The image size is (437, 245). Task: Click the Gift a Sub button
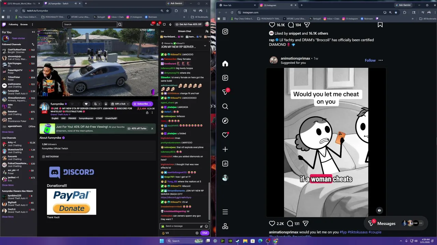tap(120, 104)
